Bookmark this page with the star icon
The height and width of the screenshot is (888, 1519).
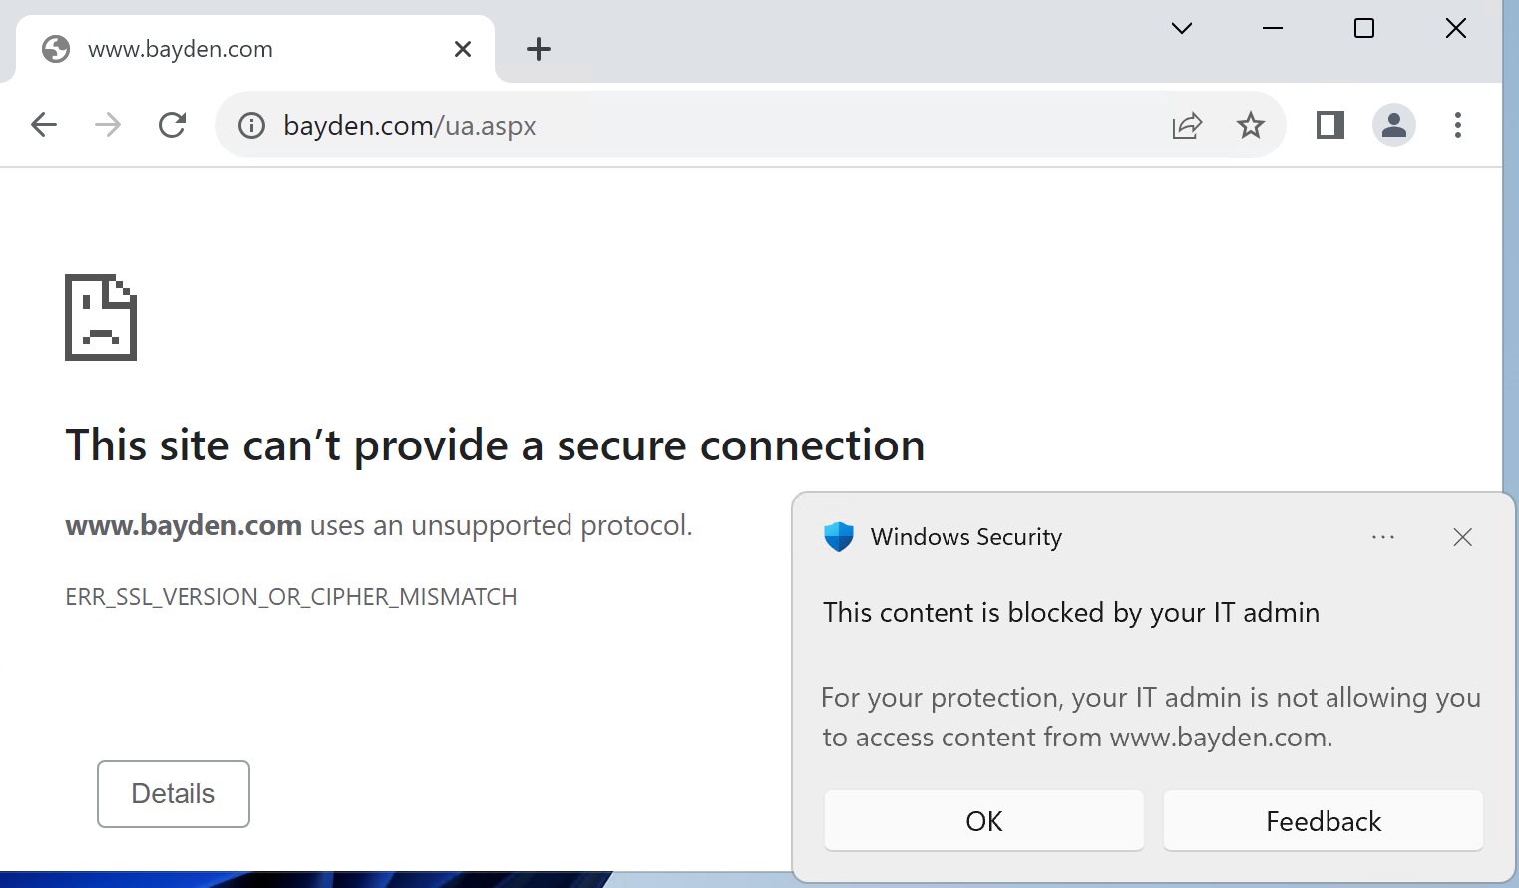click(1250, 125)
